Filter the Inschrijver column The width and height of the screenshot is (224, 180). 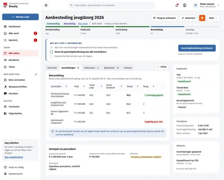point(66,87)
